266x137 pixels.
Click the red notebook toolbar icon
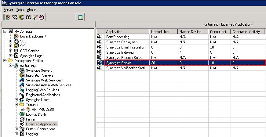coord(42,17)
